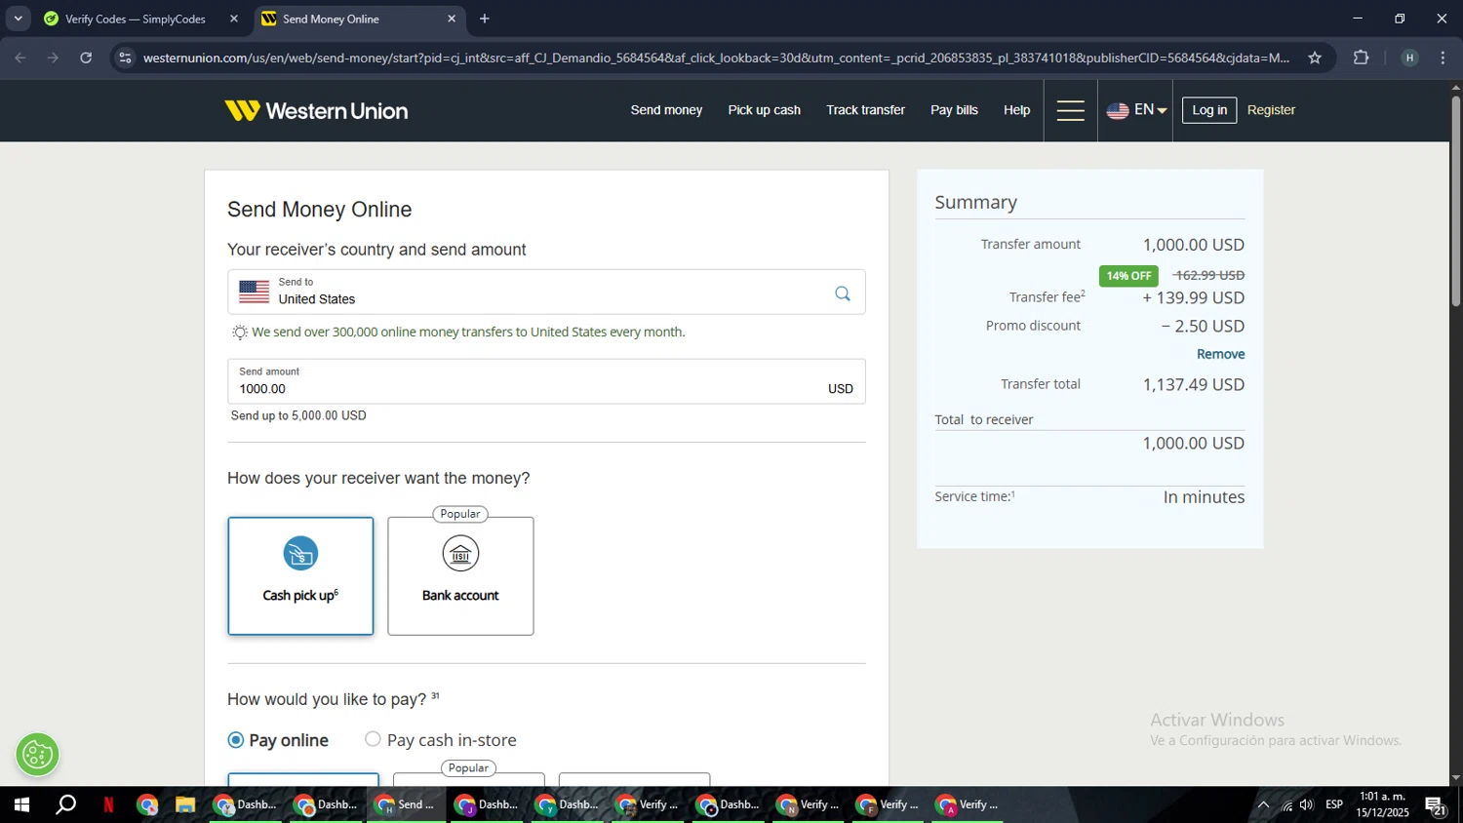Switch to Send Money Online tab
The width and height of the screenshot is (1463, 823).
coord(359,19)
